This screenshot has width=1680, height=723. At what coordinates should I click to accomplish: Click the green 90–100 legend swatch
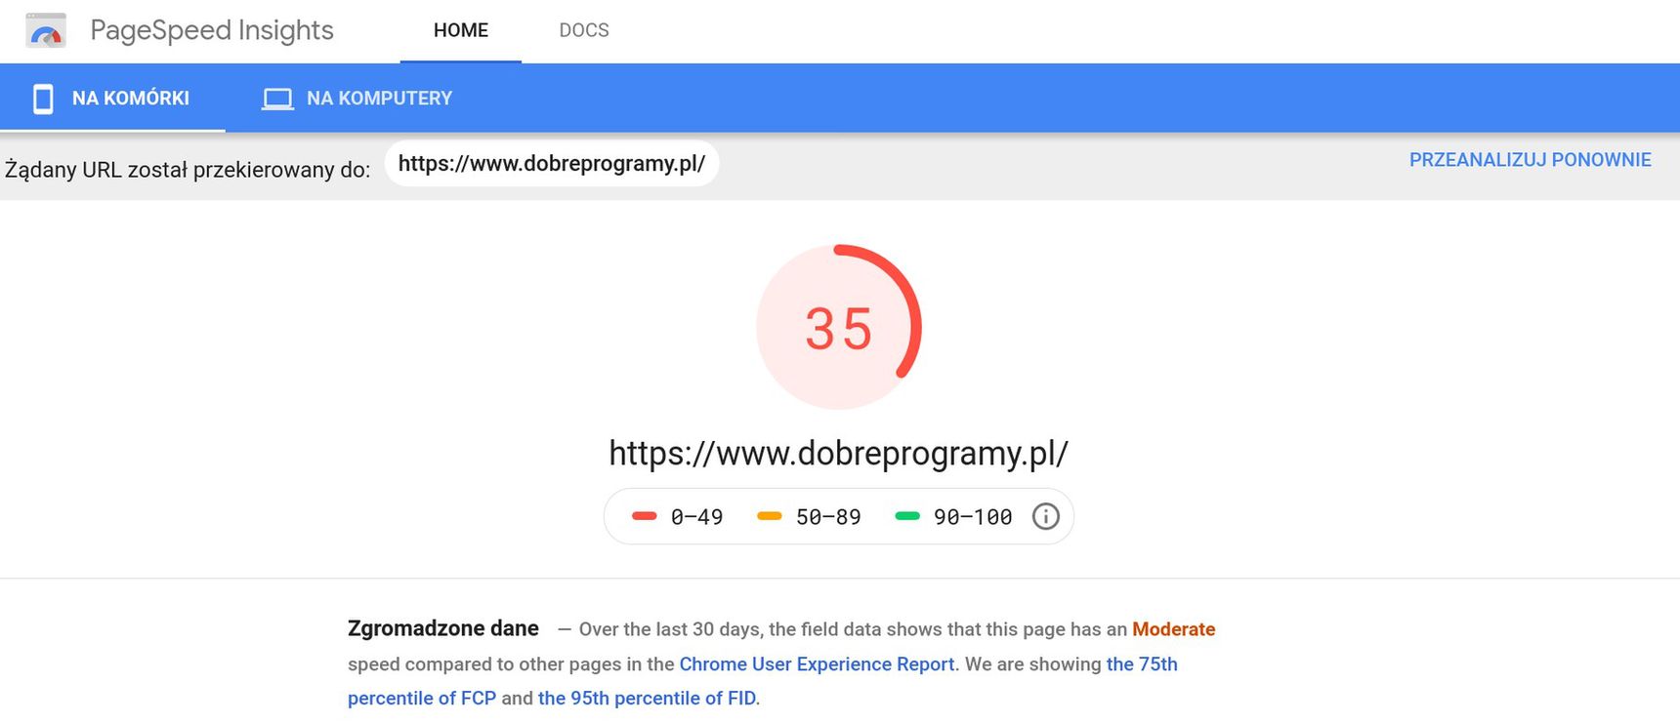(907, 516)
